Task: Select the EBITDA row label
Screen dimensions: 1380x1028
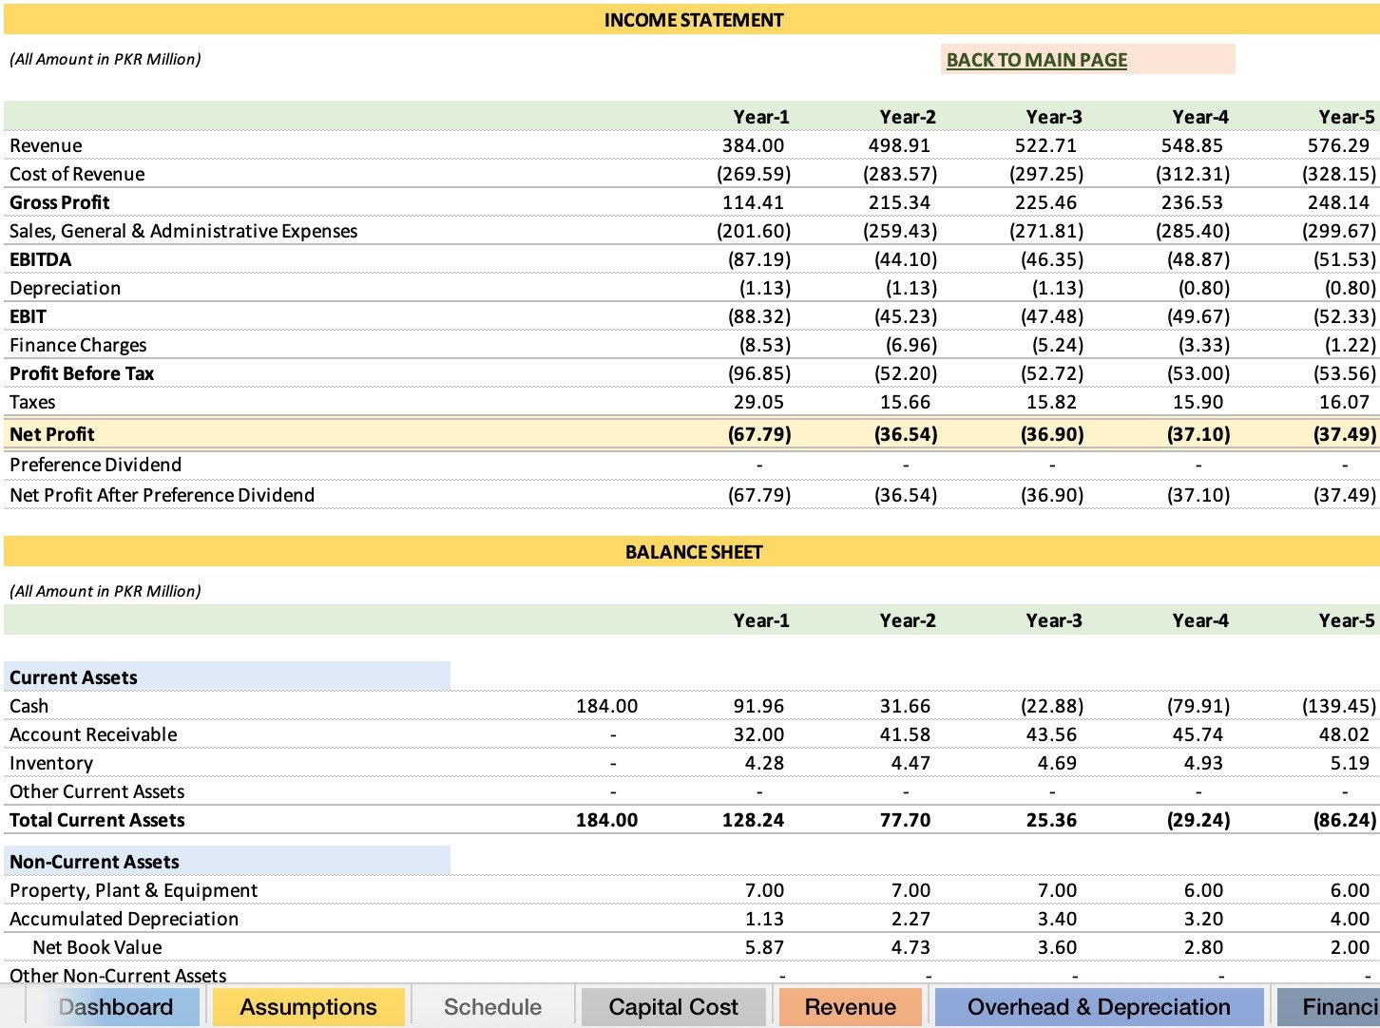Action: 40,259
